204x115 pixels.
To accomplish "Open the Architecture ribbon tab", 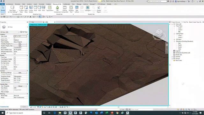I will 9,4.
